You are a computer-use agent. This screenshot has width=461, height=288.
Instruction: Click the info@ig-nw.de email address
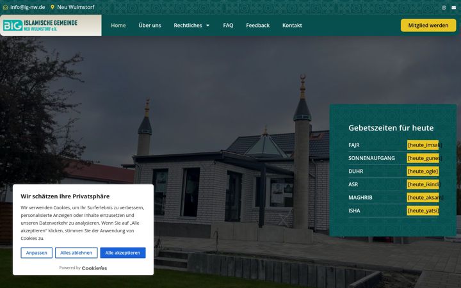tap(28, 7)
